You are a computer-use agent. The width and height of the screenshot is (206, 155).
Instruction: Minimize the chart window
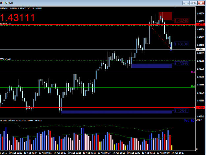tap(186, 3)
